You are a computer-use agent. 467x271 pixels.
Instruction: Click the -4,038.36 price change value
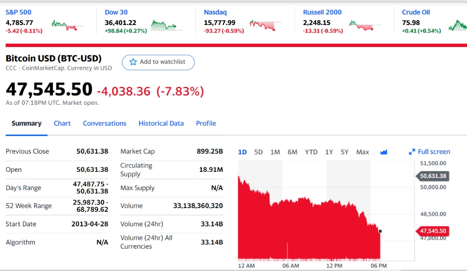point(124,91)
